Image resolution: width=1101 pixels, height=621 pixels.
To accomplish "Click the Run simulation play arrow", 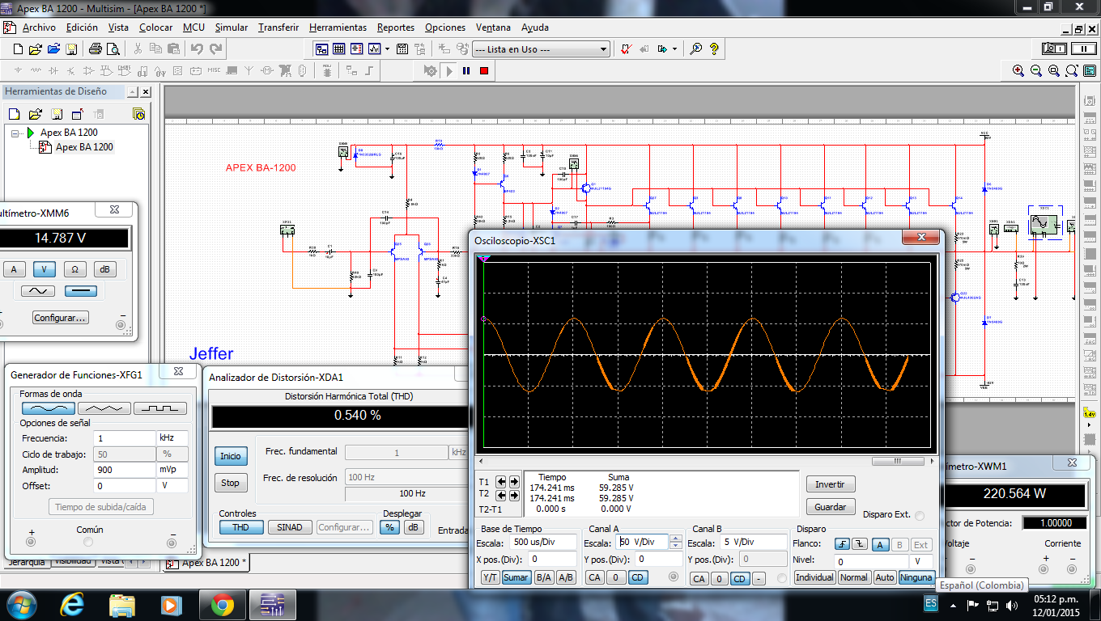I will tap(449, 70).
